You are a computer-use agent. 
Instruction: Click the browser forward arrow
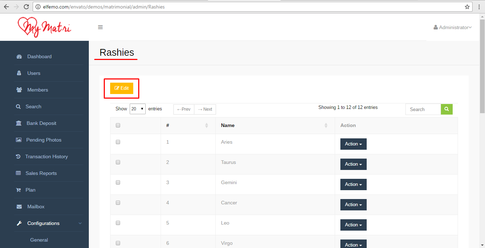[x=16, y=7]
